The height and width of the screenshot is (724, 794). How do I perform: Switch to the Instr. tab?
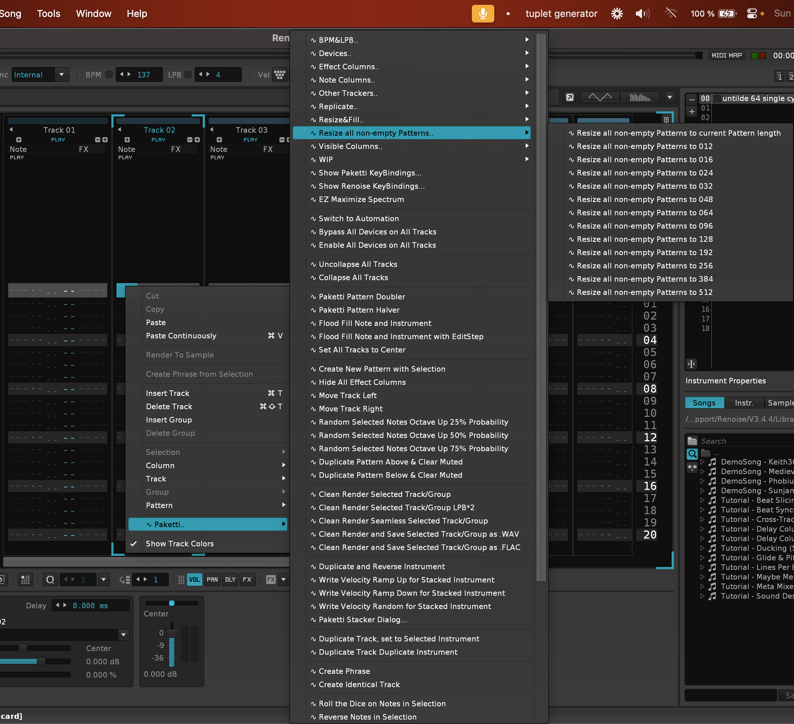point(744,403)
